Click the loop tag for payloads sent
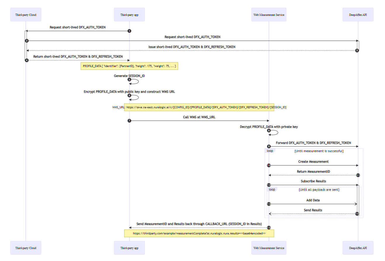This screenshot has height=261, width=385. click(x=272, y=189)
